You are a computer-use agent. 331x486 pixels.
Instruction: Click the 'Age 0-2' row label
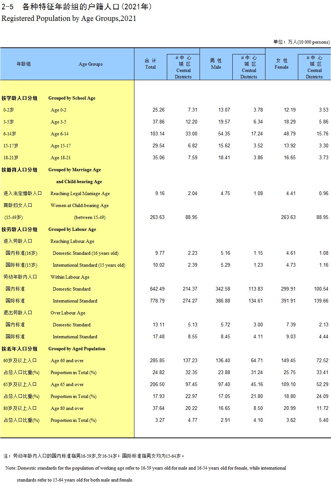(x=58, y=110)
